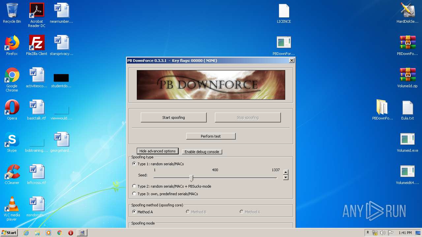Open FileZilla Client shortcut

click(37, 45)
